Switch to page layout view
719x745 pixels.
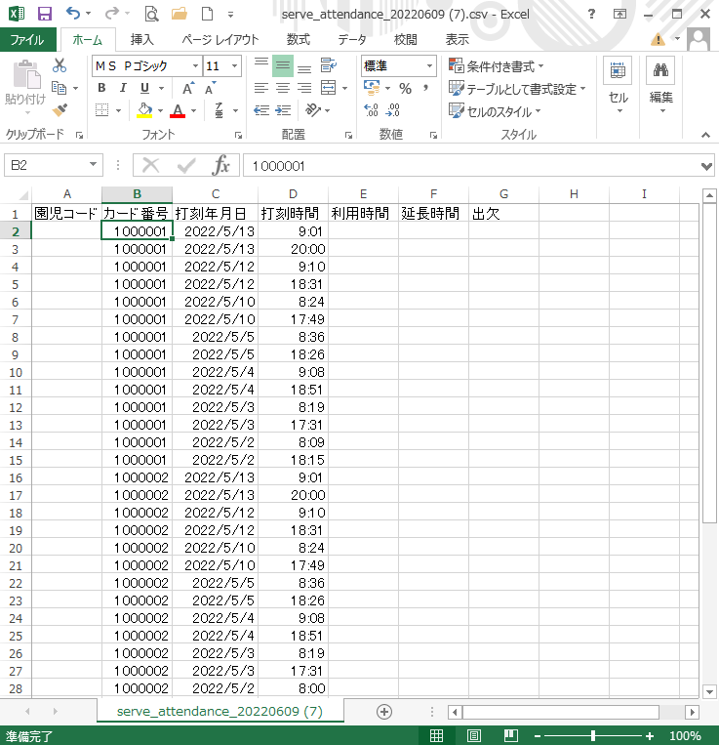473,735
